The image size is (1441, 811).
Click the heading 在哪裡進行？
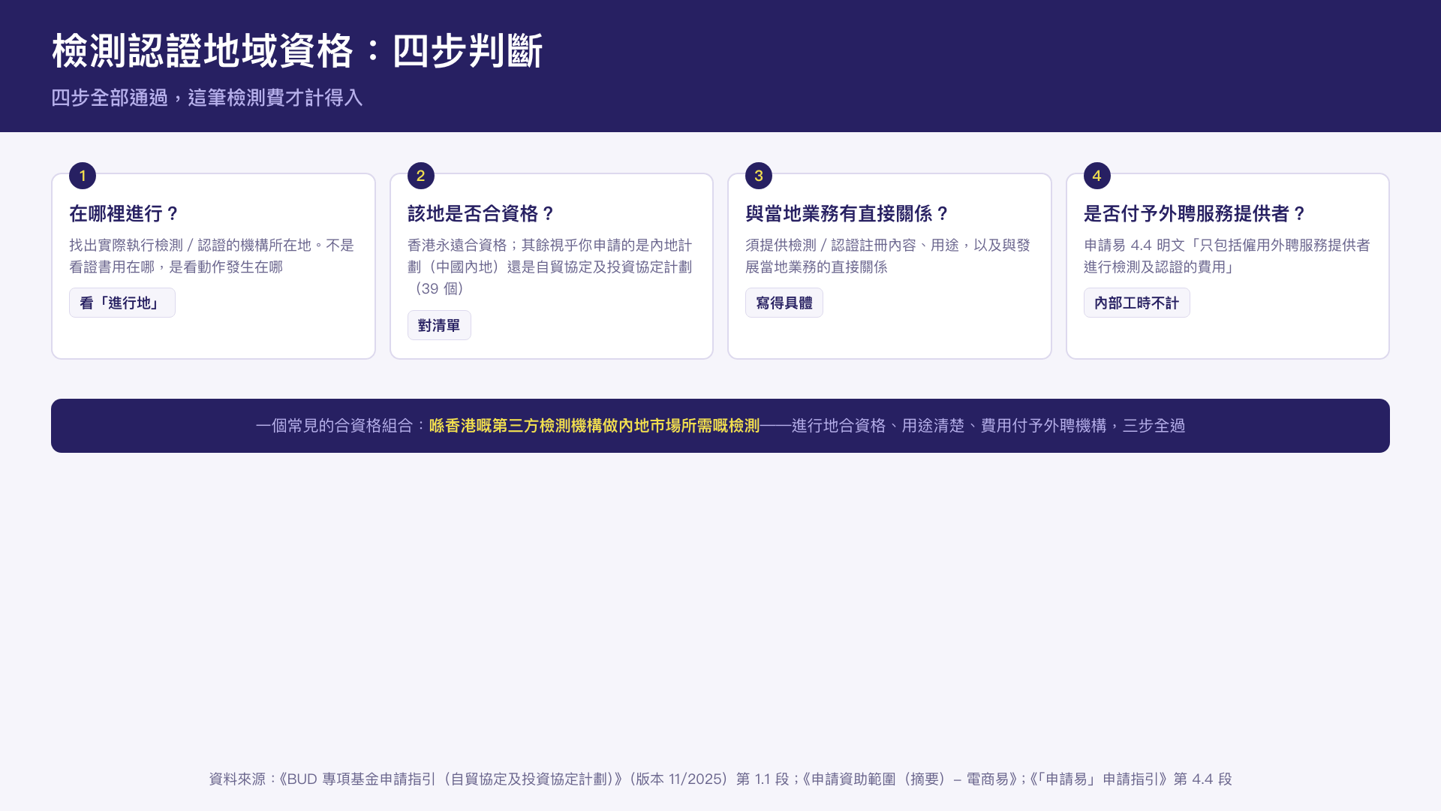click(125, 214)
